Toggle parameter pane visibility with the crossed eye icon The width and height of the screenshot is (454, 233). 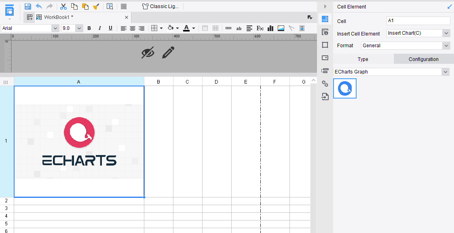pos(148,52)
